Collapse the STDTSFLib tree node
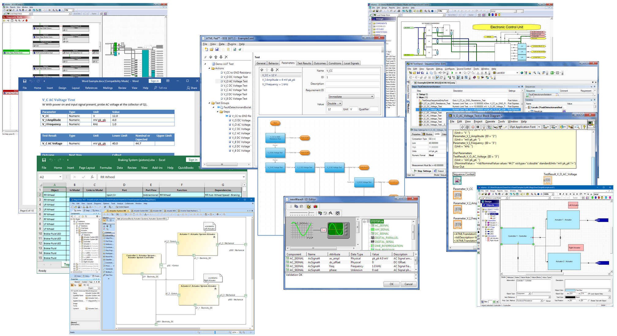This screenshot has height=336, width=617. pyautogui.click(x=365, y=221)
